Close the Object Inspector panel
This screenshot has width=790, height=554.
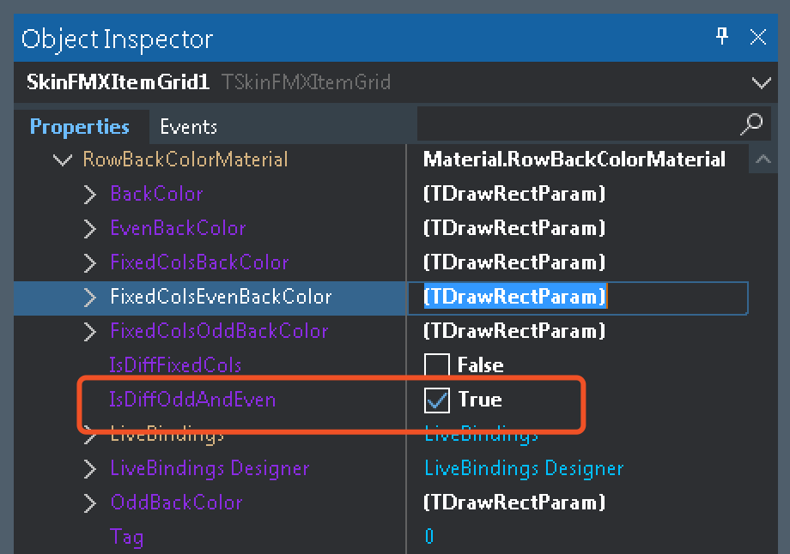[758, 37]
